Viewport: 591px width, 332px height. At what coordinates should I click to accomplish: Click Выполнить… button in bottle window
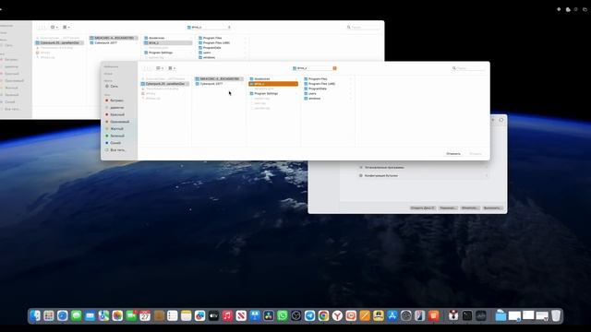pos(492,207)
